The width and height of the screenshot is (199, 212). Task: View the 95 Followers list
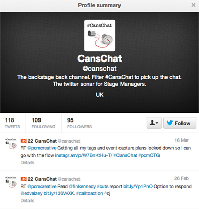pyautogui.click(x=79, y=123)
